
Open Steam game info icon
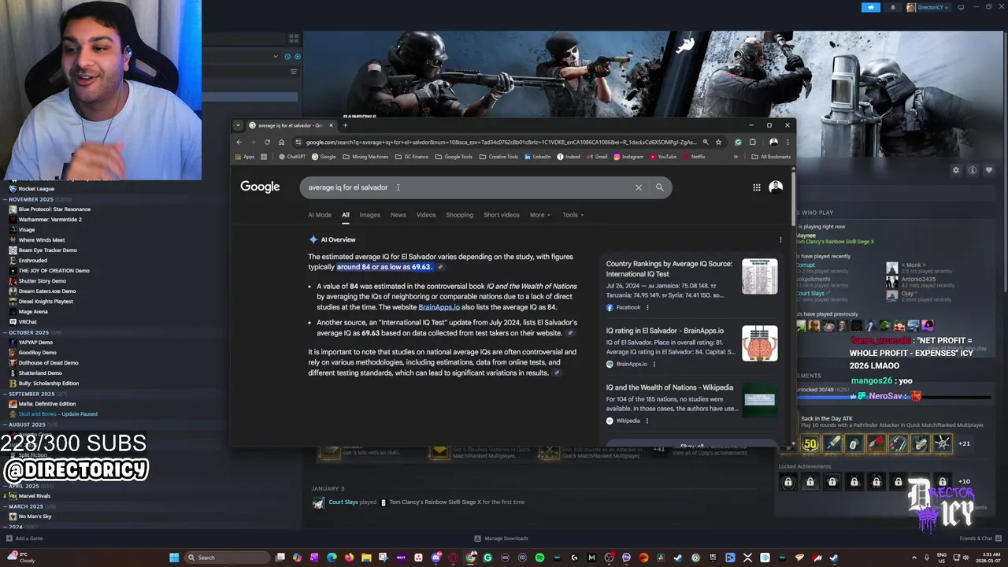click(x=973, y=170)
